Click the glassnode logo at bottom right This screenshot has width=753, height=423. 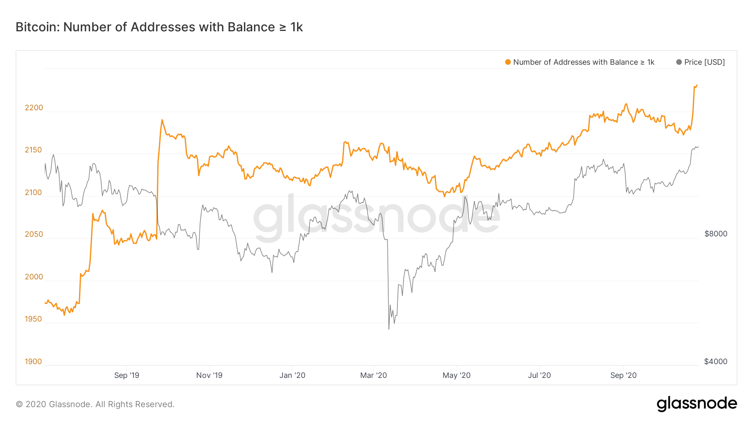[697, 404]
